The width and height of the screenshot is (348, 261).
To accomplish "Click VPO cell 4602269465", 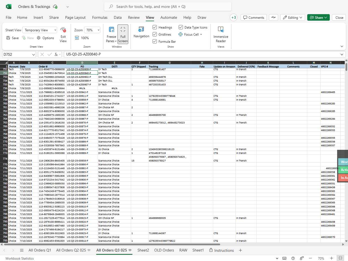I will (330, 92).
